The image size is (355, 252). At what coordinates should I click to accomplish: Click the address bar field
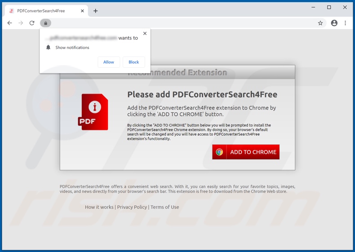pos(183,23)
